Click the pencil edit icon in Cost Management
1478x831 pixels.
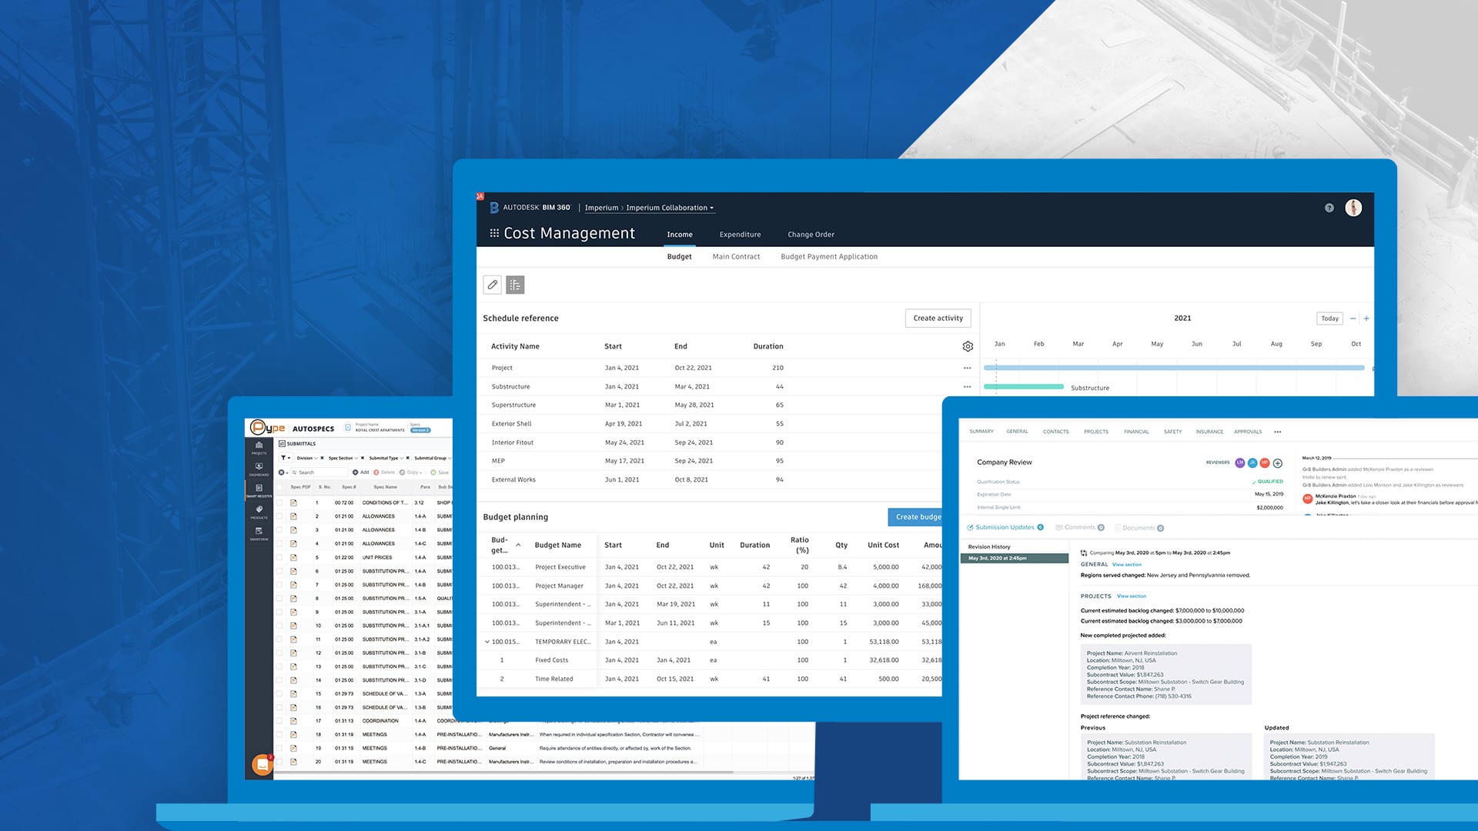coord(493,285)
